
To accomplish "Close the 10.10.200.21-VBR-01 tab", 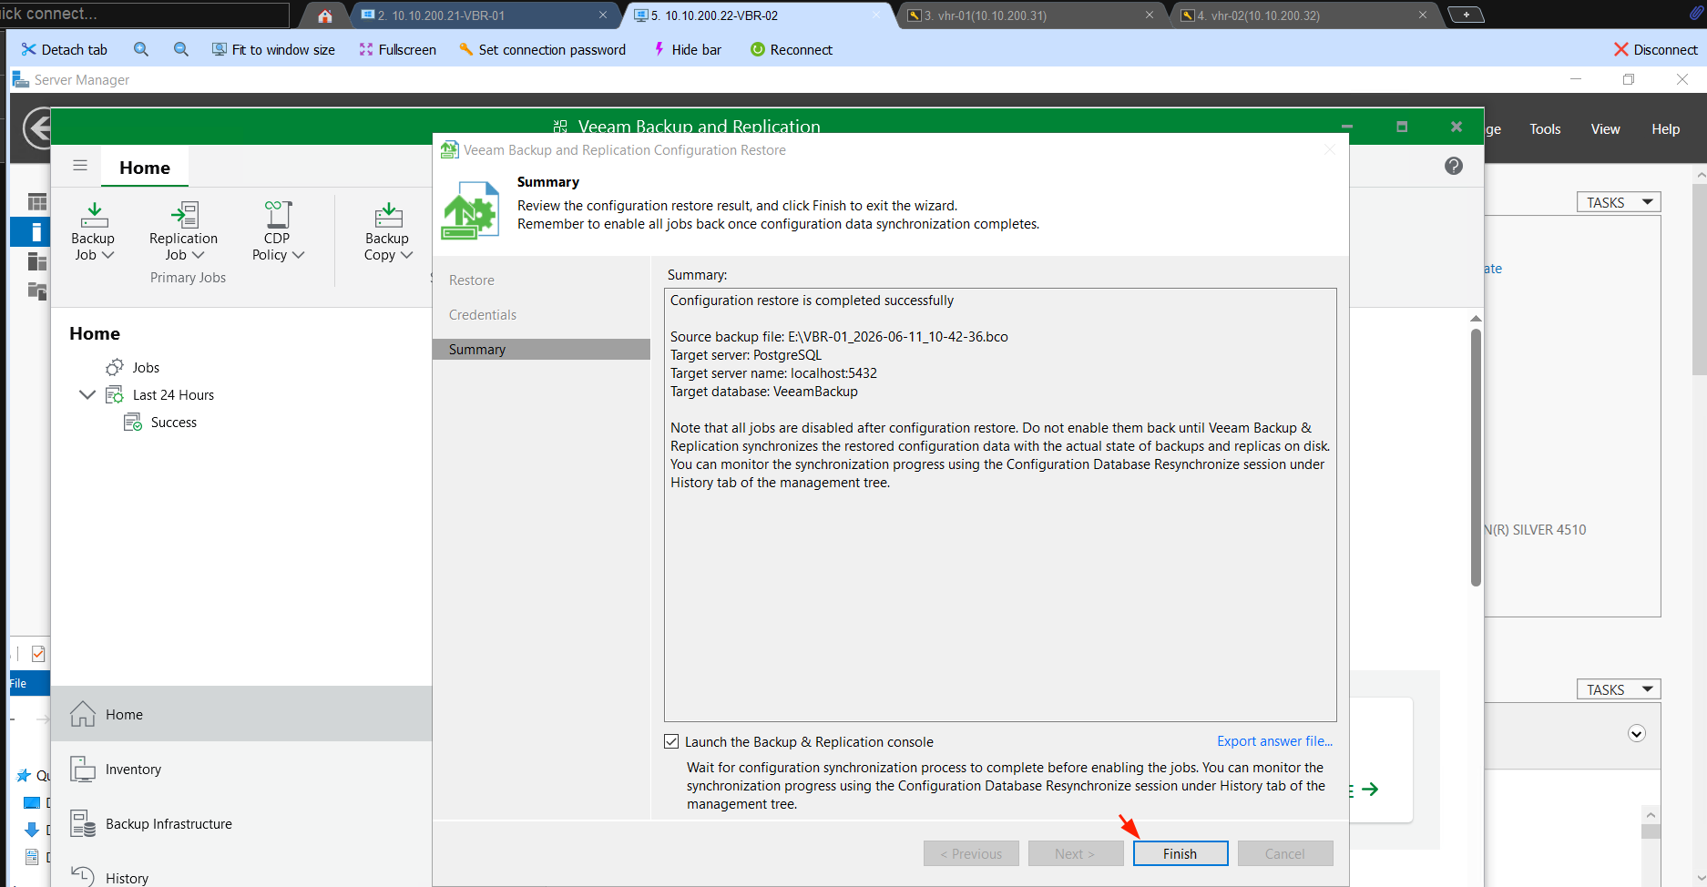I will coord(603,15).
